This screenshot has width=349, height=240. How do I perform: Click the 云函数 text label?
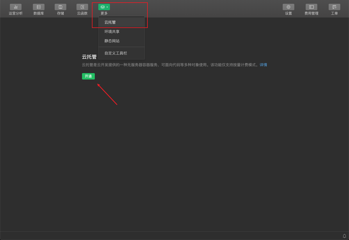click(x=82, y=13)
